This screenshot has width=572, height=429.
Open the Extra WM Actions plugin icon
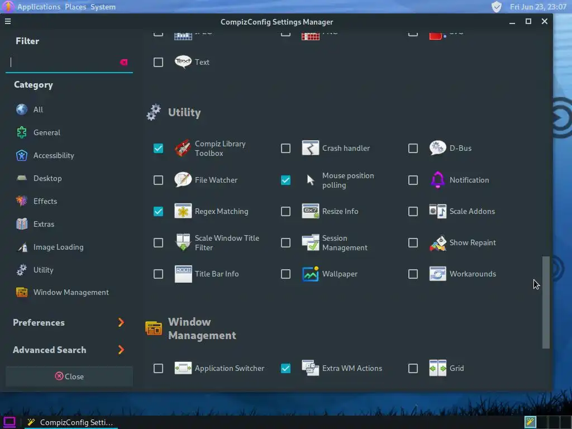click(311, 368)
